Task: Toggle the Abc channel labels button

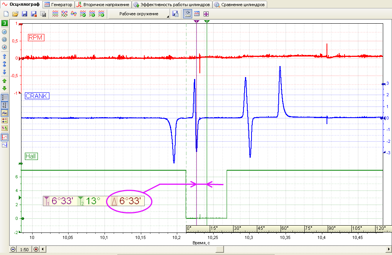Action: pyautogui.click(x=5, y=113)
